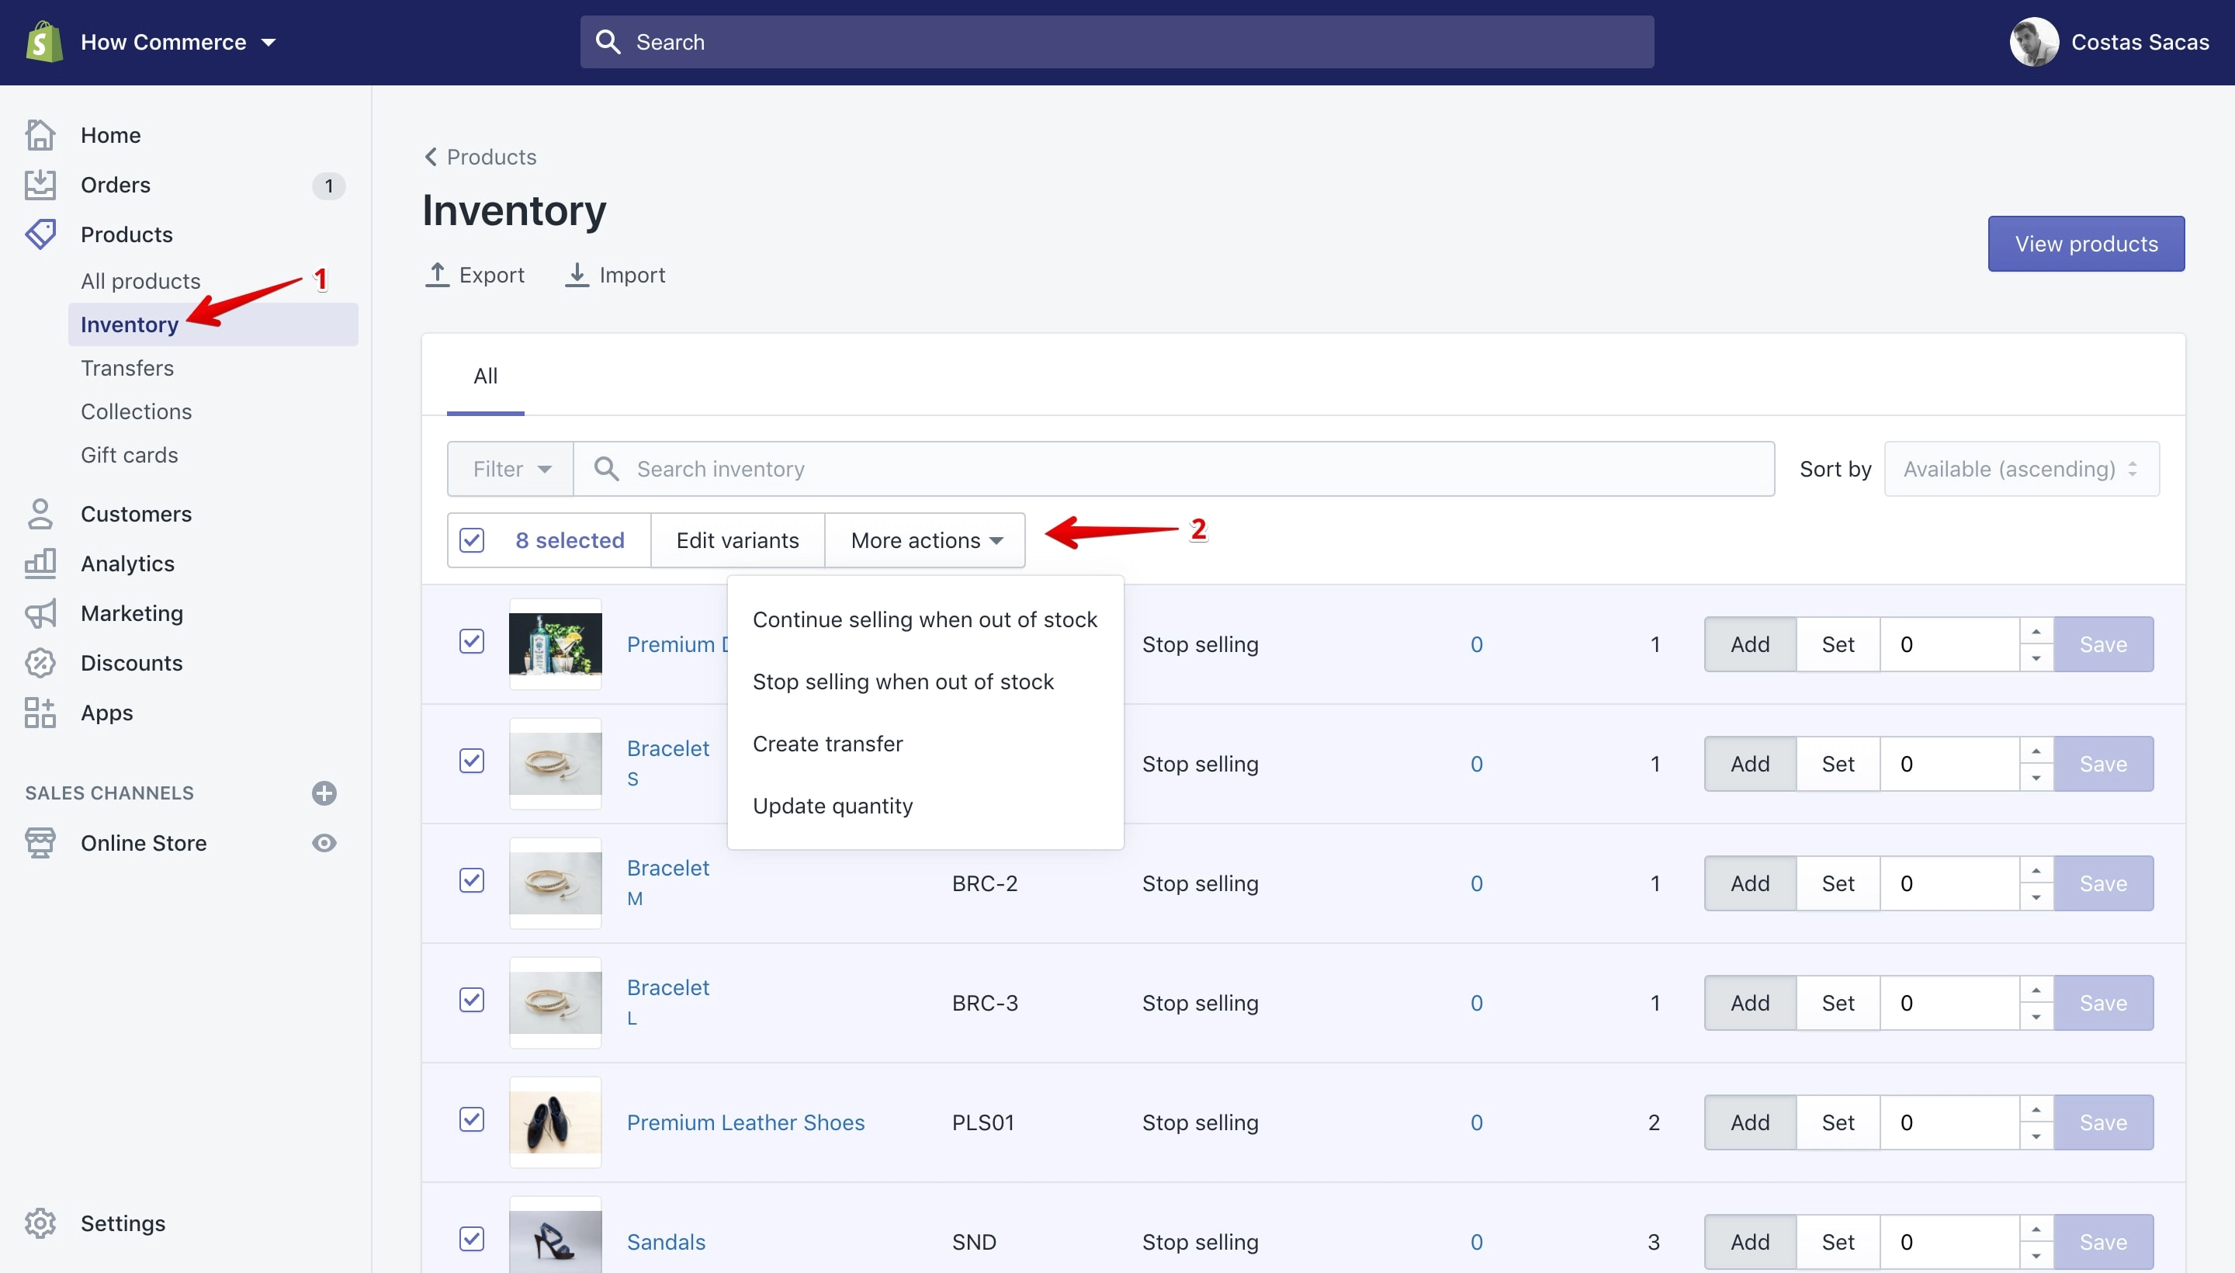Click Costas Sacas profile avatar

click(2034, 42)
